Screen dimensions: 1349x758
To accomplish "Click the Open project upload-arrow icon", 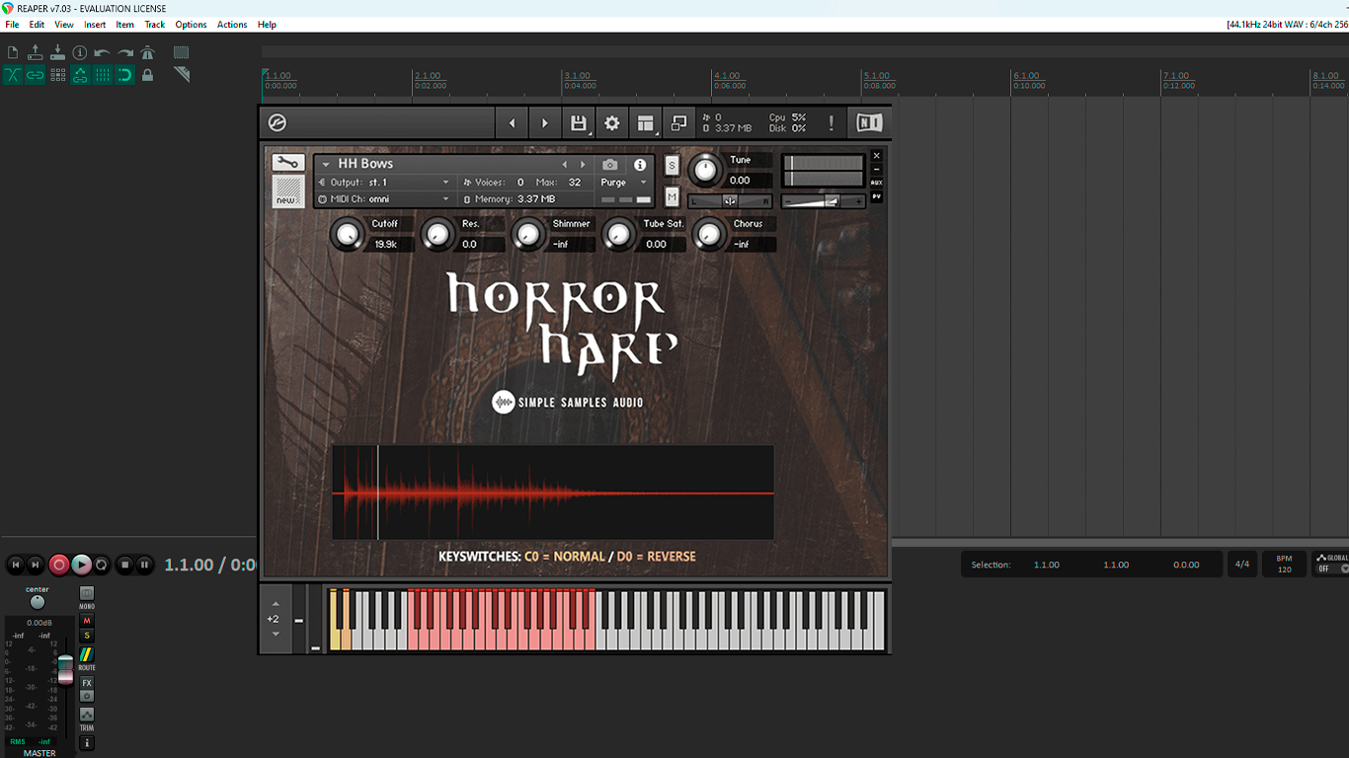I will [36, 52].
